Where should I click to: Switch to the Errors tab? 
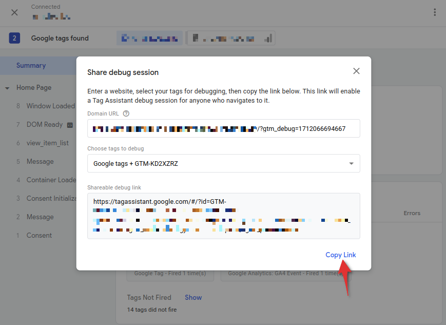click(x=412, y=213)
